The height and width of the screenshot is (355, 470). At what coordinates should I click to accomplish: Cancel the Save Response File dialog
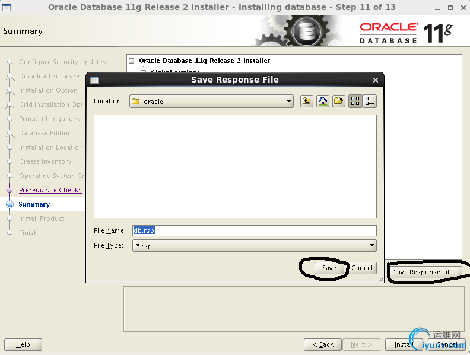tap(362, 268)
